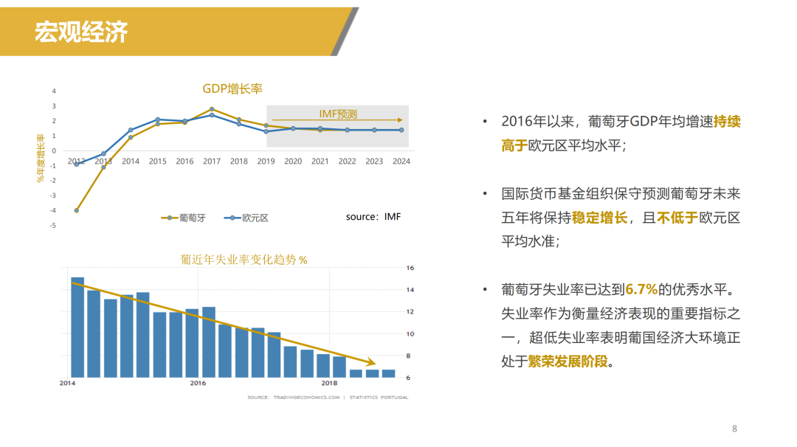Click Portugal's 2012 data point near -4

point(77,210)
